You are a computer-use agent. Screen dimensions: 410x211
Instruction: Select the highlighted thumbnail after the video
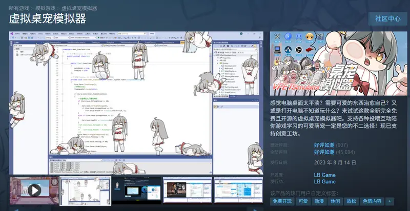[85, 191]
